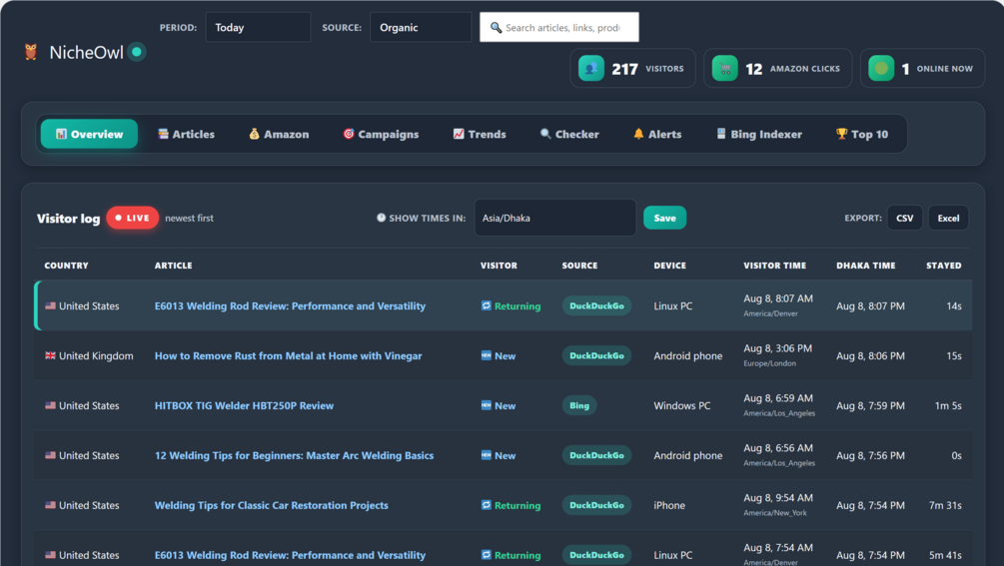The height and width of the screenshot is (566, 1004).
Task: Click 'Aug 8, 7:59 PM' Dhaka time
Action: pyautogui.click(x=870, y=405)
